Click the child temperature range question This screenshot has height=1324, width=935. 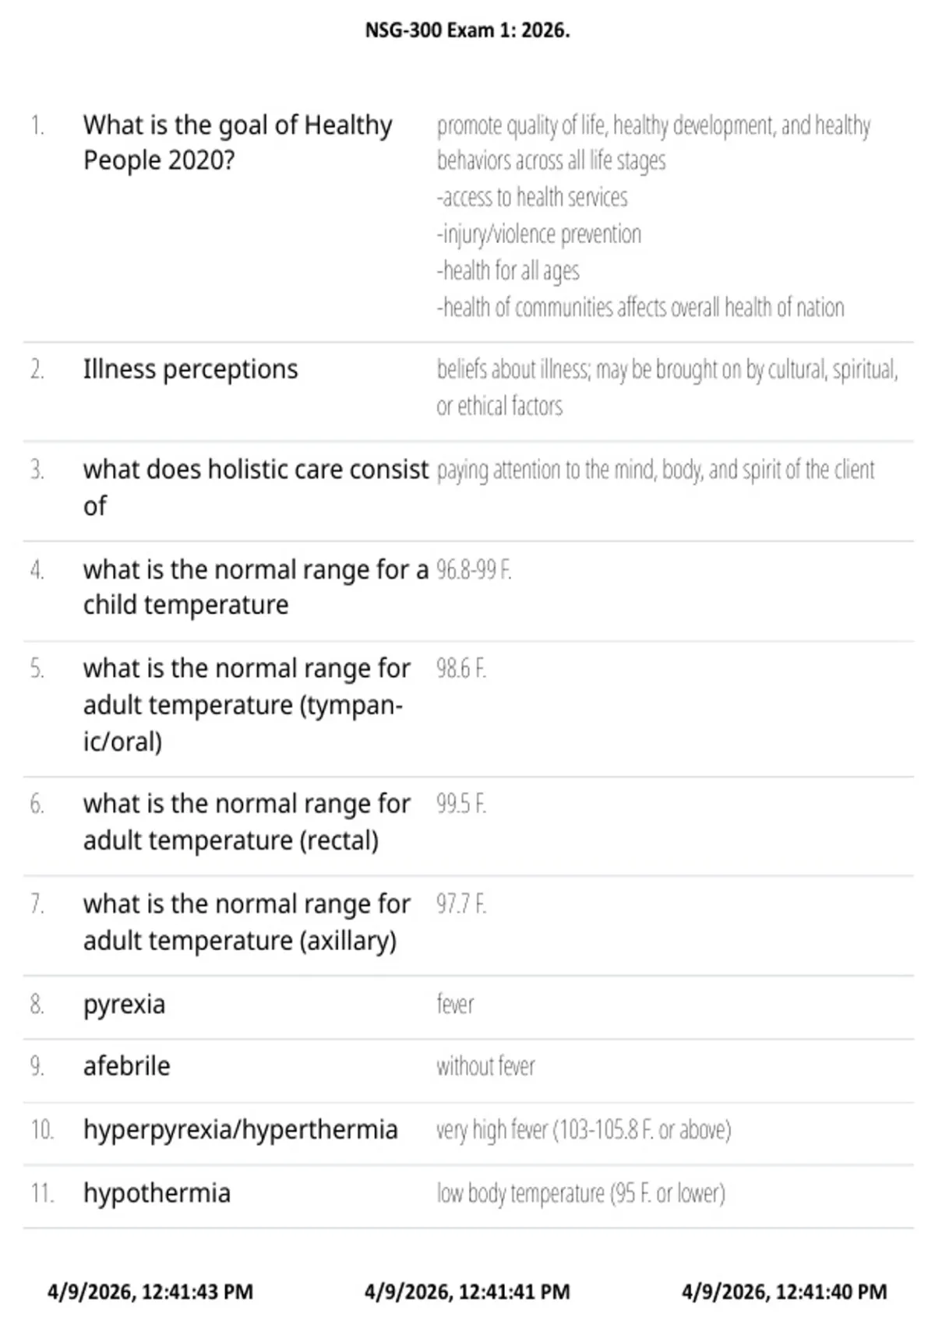(256, 587)
